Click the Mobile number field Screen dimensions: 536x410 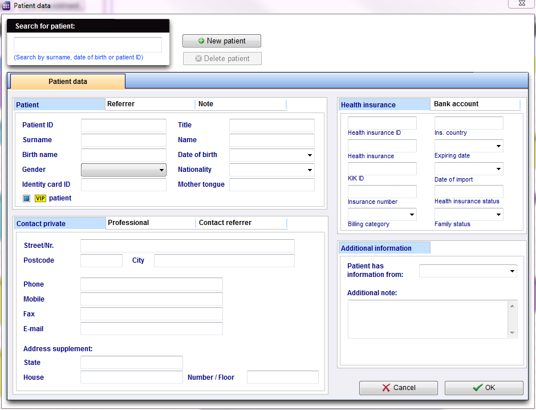pyautogui.click(x=152, y=299)
